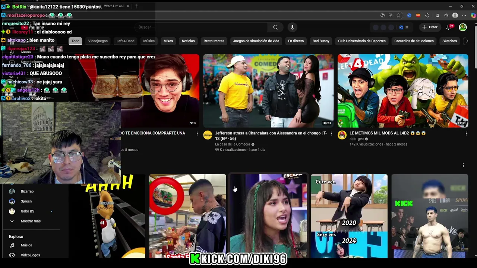Select the Mixes filter chip

click(x=168, y=41)
